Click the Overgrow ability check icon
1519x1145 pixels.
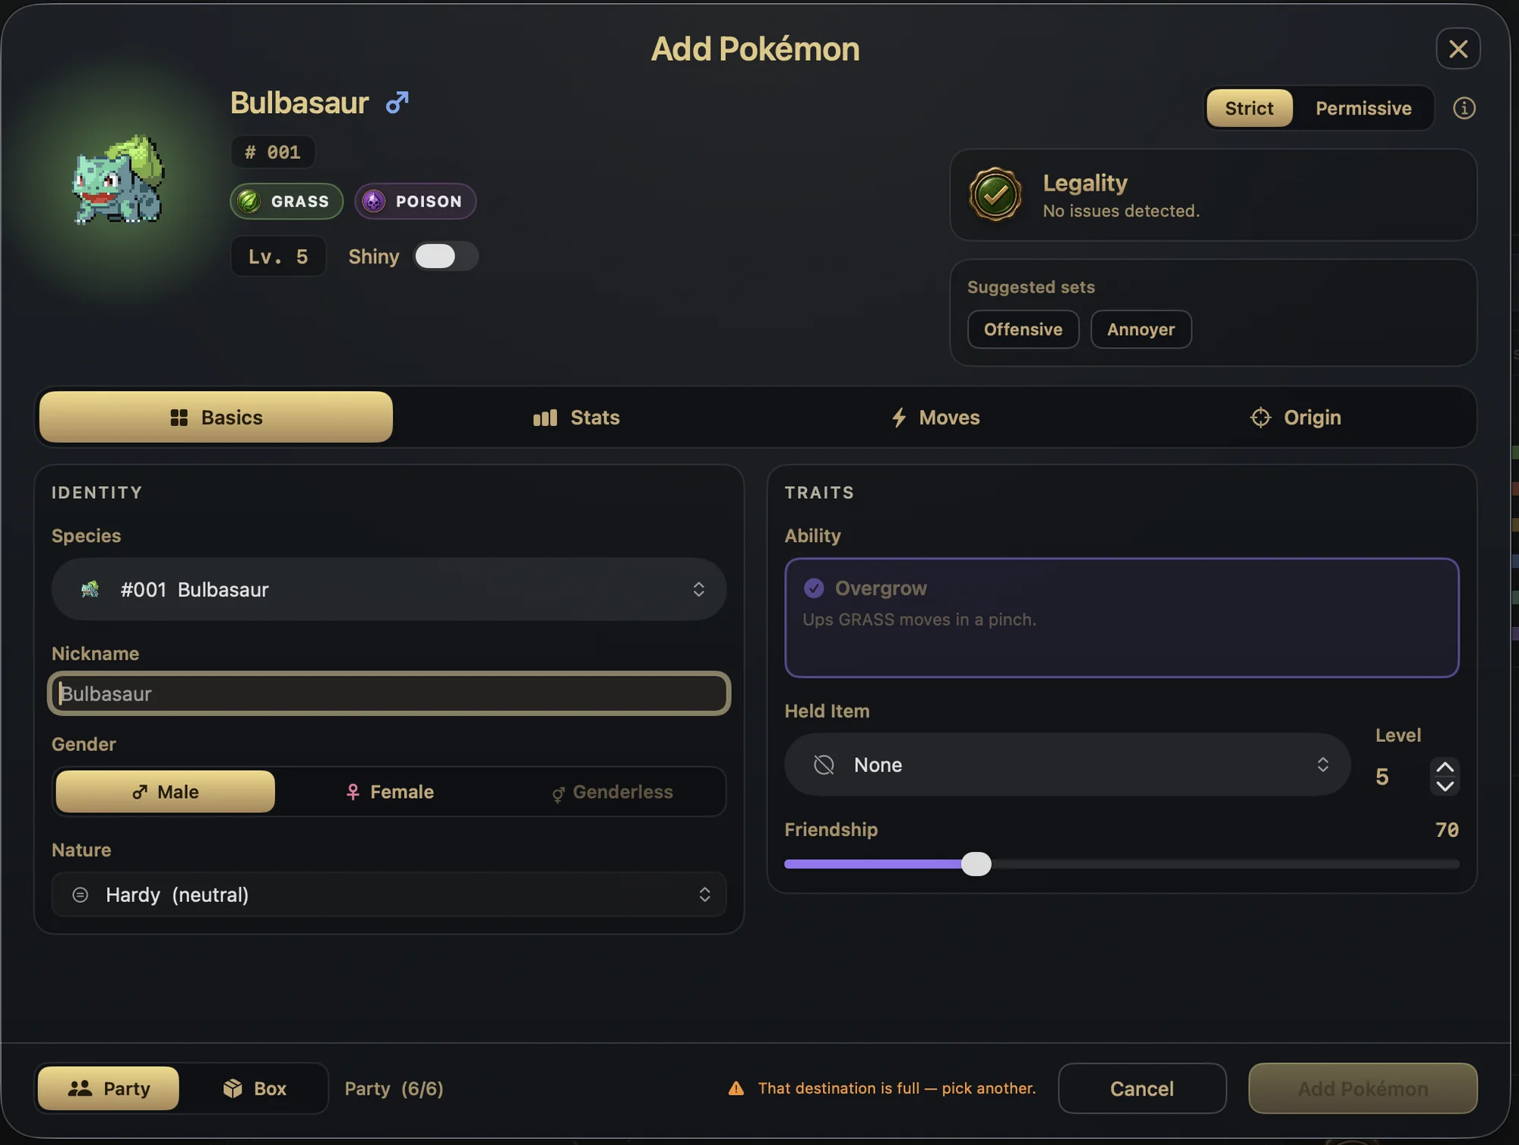pos(813,588)
